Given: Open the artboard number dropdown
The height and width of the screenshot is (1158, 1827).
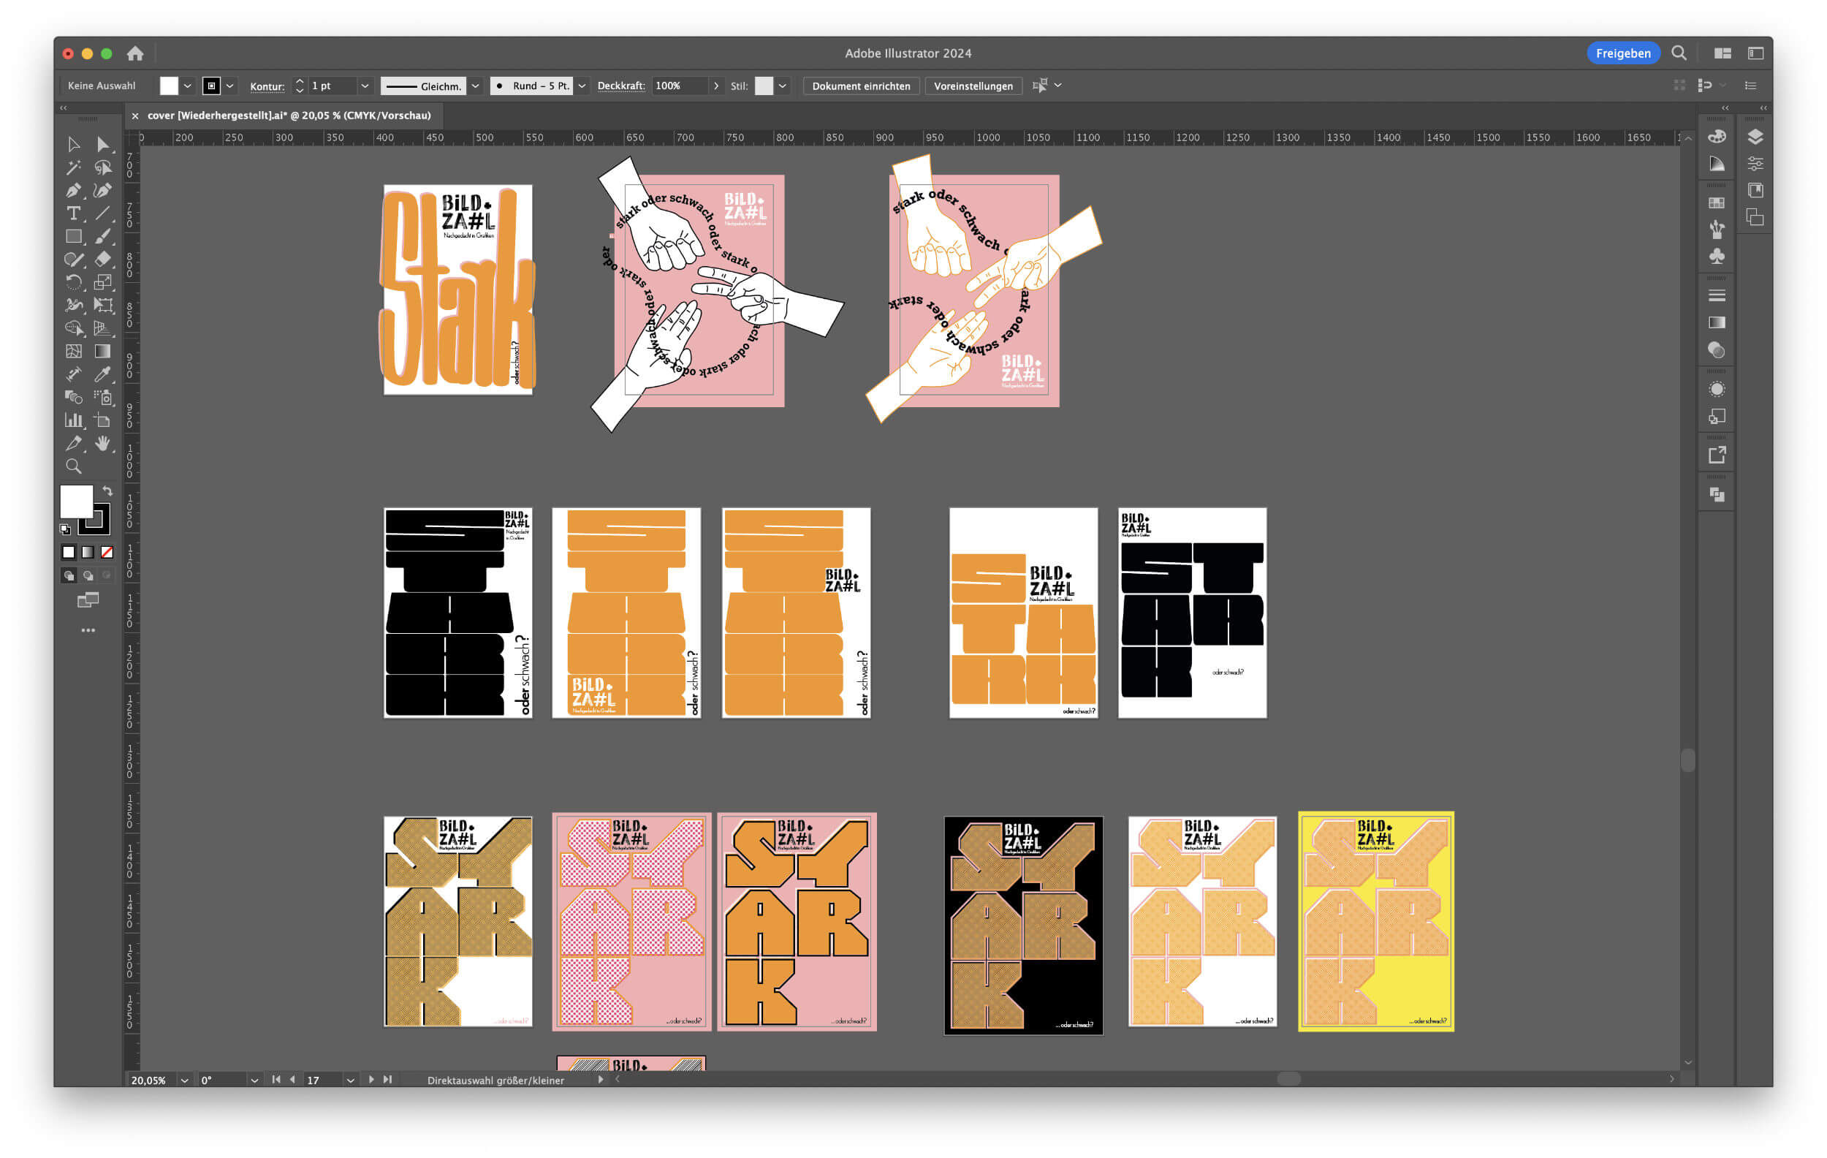Looking at the screenshot, I should pyautogui.click(x=351, y=1080).
